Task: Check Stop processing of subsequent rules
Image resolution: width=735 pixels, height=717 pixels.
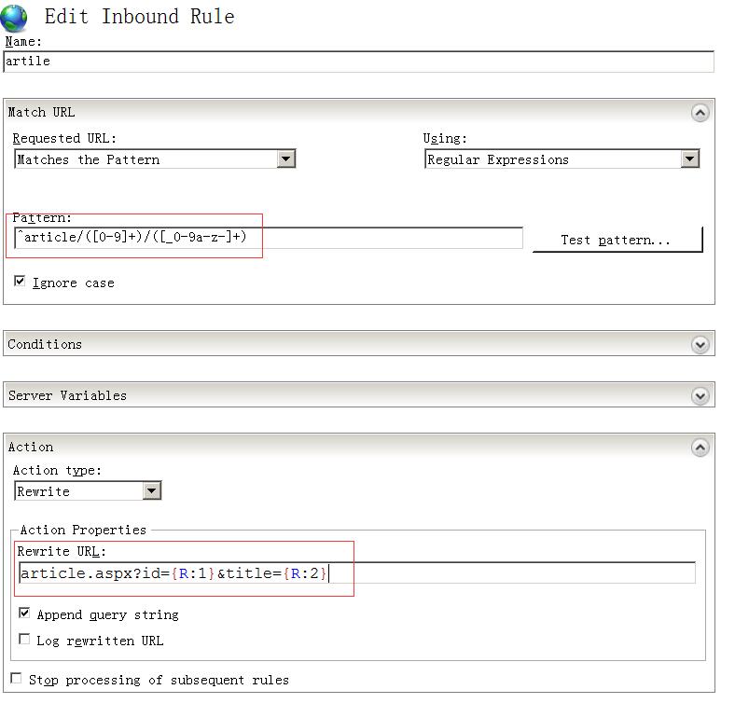Action: [x=16, y=679]
